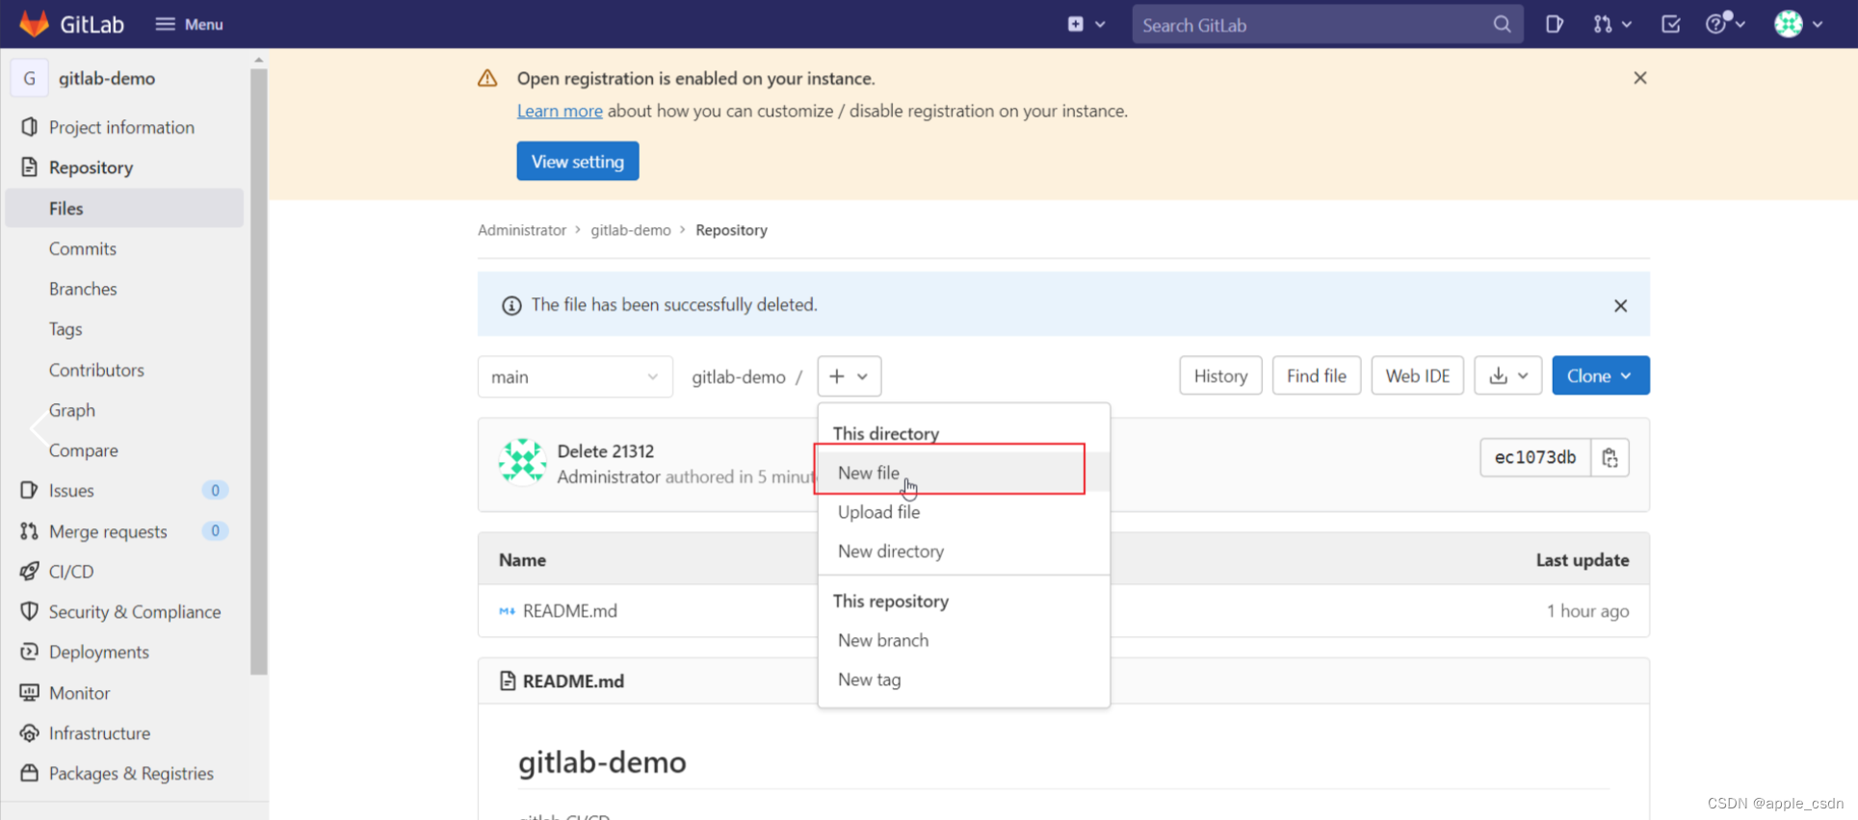Open Infrastructure in sidebar
The height and width of the screenshot is (820, 1858).
pyautogui.click(x=99, y=733)
